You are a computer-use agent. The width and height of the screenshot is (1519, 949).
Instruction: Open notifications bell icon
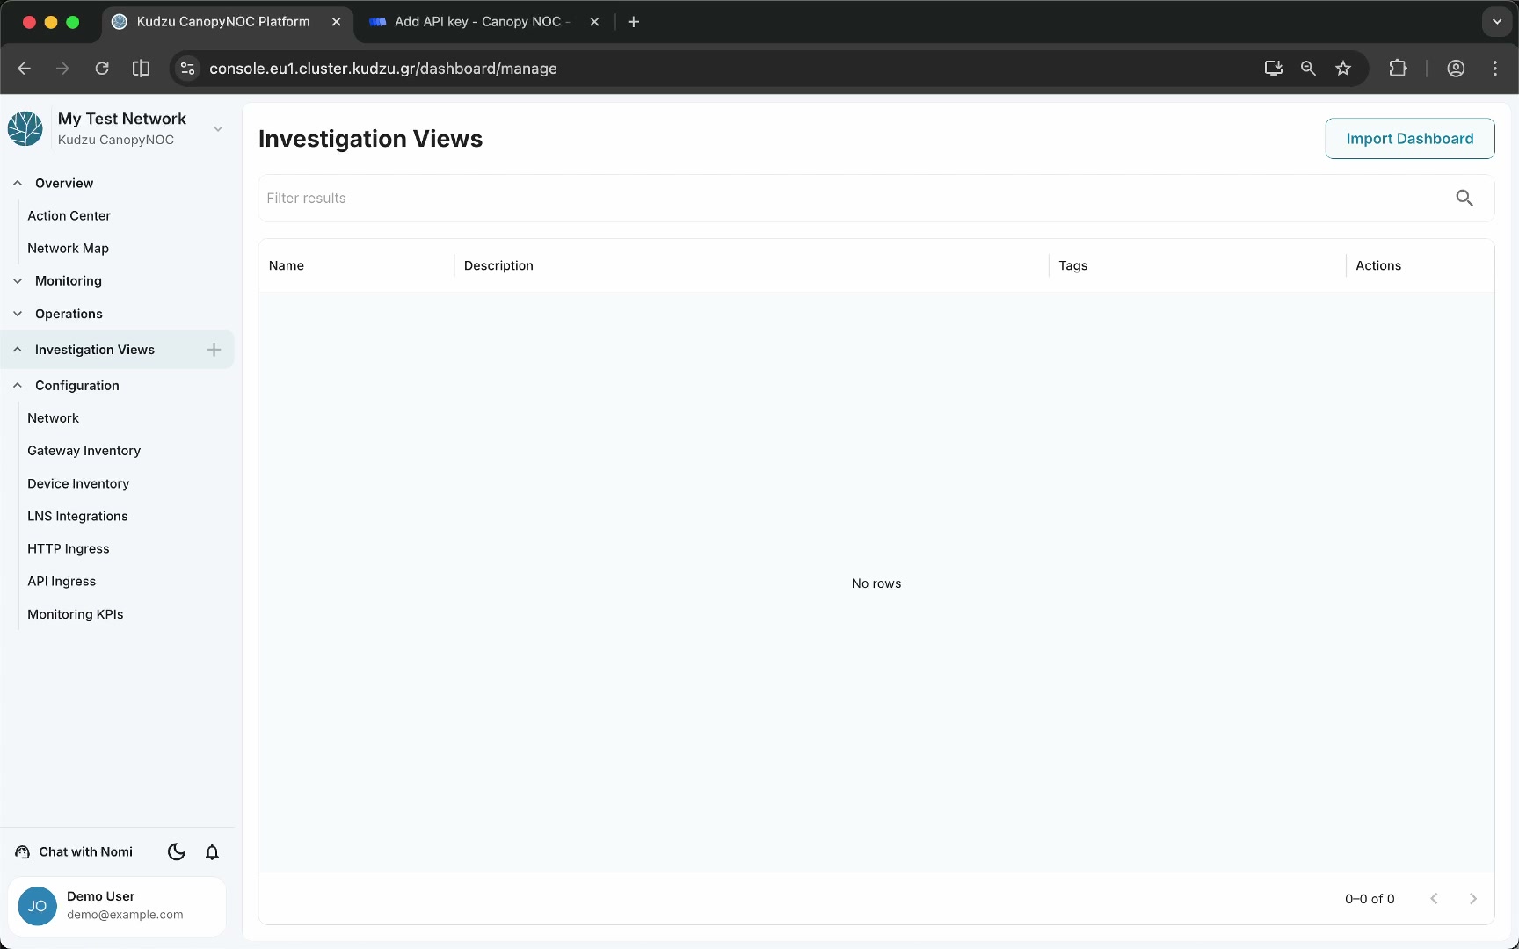point(212,851)
